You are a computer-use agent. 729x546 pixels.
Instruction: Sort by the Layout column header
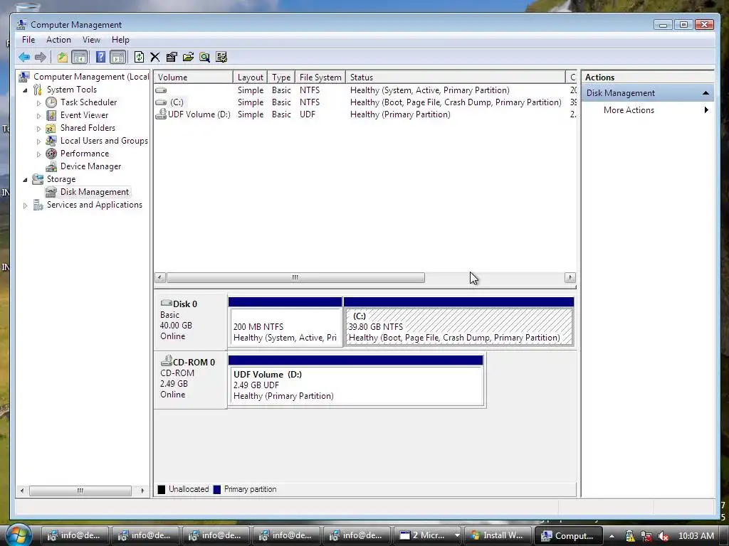250,77
